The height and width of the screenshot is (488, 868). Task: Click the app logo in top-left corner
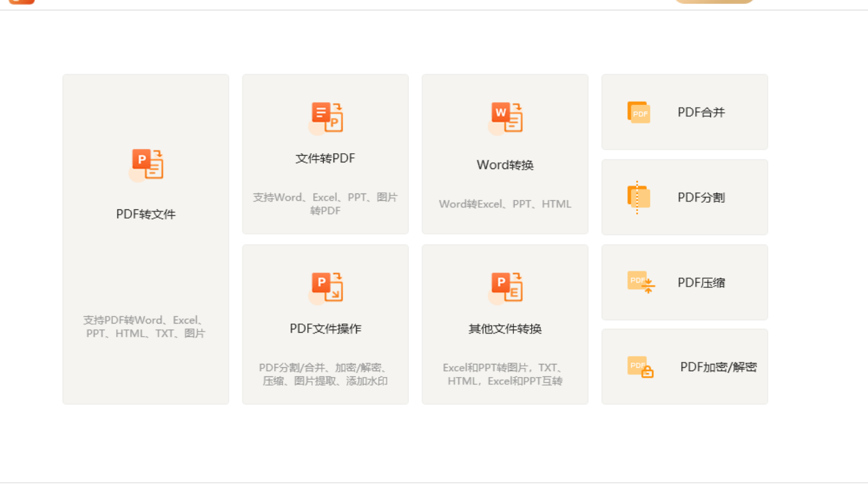coord(22,3)
